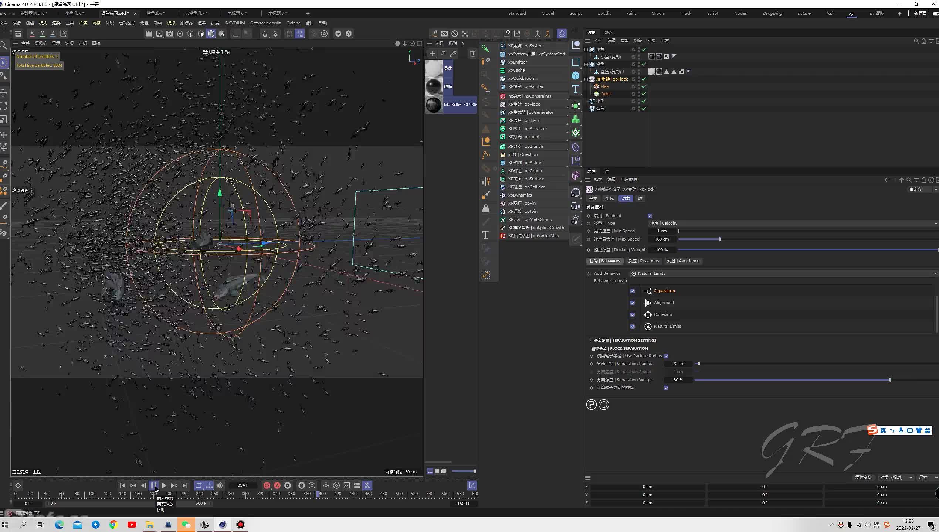Click the question-mark help icon in attributes

[591, 405]
